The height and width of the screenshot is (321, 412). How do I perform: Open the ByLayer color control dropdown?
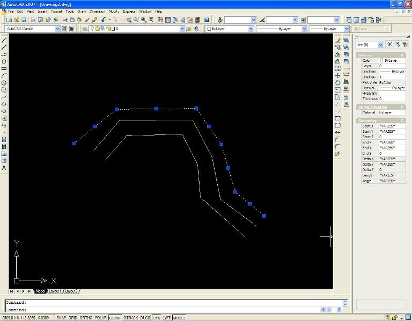point(251,28)
